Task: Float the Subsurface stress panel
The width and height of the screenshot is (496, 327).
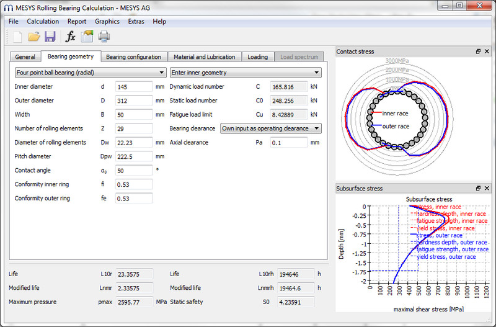Action: 479,188
